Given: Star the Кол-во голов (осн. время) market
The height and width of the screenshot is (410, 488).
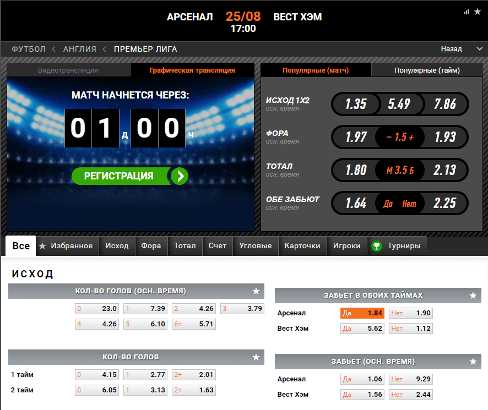Looking at the screenshot, I should (x=256, y=291).
